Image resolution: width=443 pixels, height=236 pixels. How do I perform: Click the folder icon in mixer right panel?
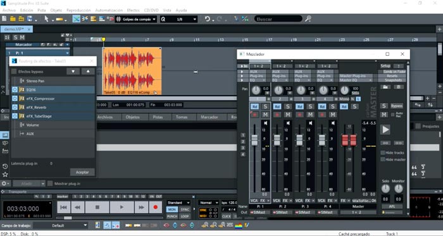385,87
